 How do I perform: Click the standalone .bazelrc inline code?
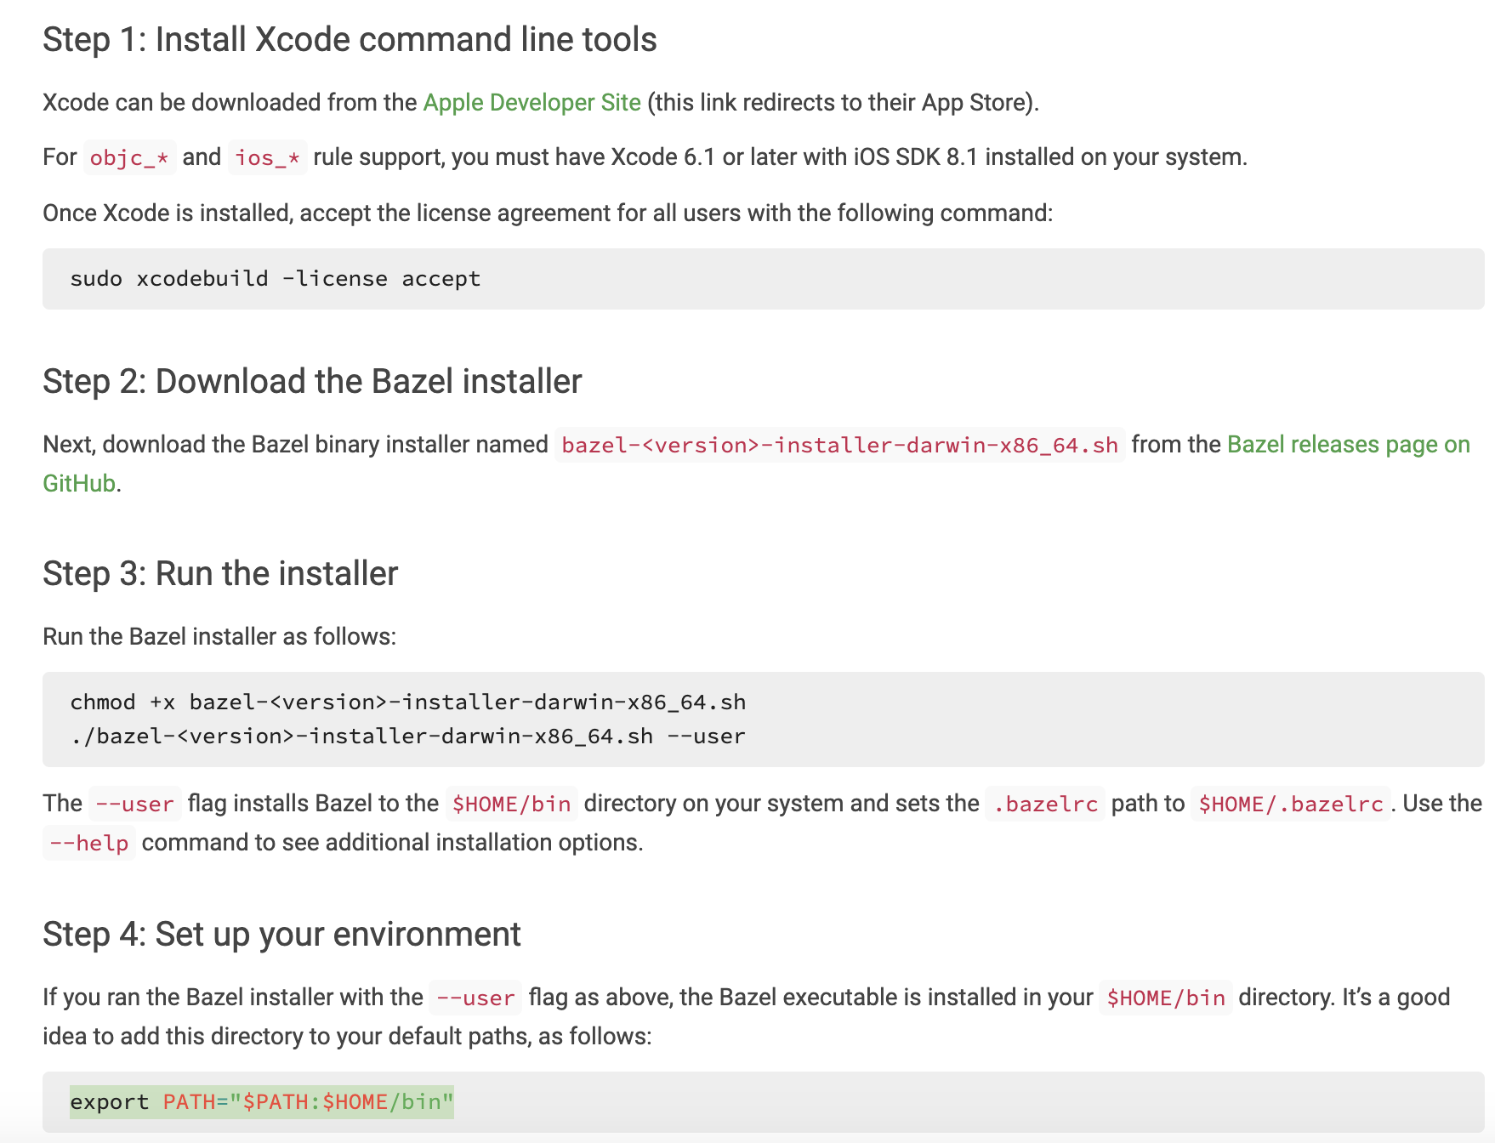point(1045,804)
